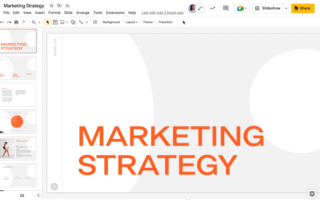The height and width of the screenshot is (200, 320).
Task: Open the Transition panel
Action: (165, 22)
